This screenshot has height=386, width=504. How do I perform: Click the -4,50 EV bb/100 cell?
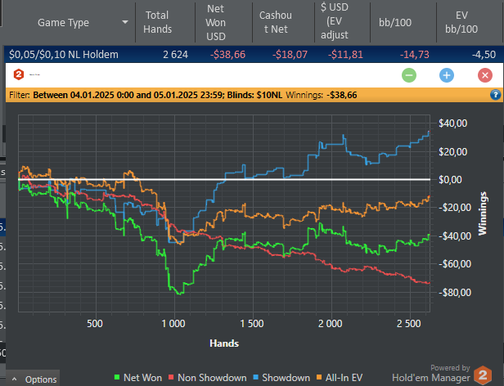[484, 55]
